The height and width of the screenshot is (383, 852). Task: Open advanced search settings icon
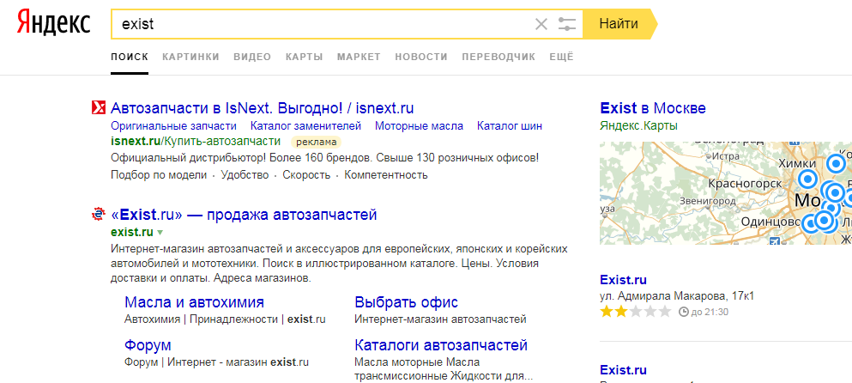(x=566, y=24)
